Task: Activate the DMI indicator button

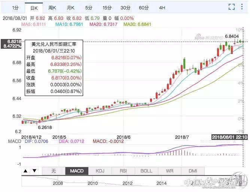Action: [x=193, y=171]
